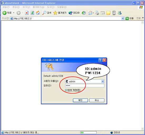Open the Tools (도구) menu
Screen dimensions: 145x135
[51, 7]
